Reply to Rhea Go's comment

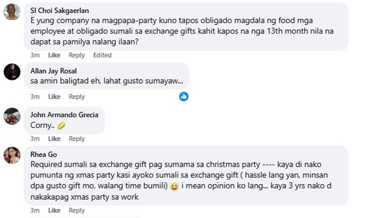click(x=77, y=211)
